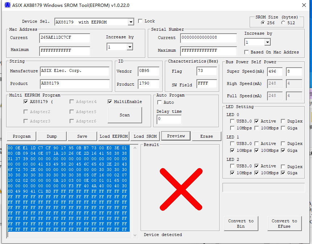Enable Auto program checkbox
Viewport: 312px width, 244px height.
point(159,102)
